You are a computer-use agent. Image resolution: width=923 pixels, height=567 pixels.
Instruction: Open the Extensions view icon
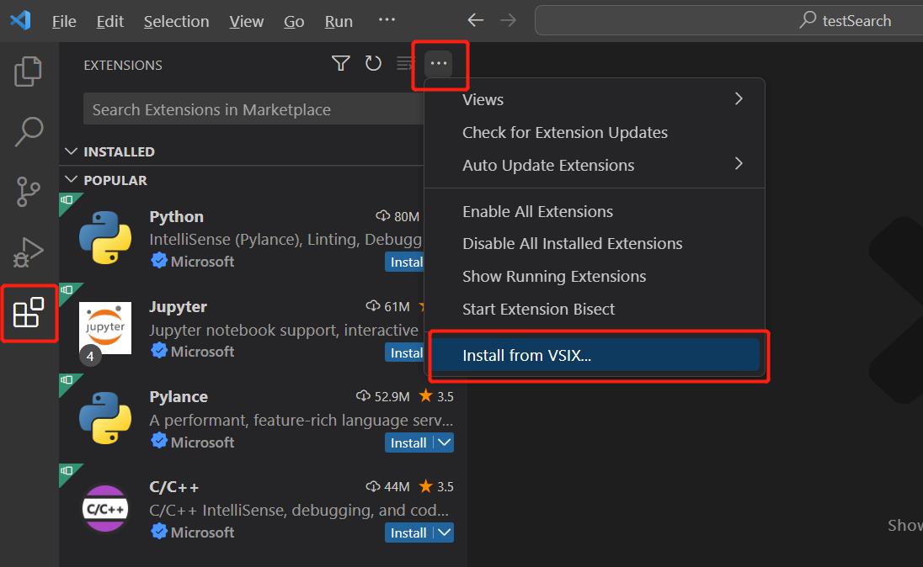click(x=29, y=312)
